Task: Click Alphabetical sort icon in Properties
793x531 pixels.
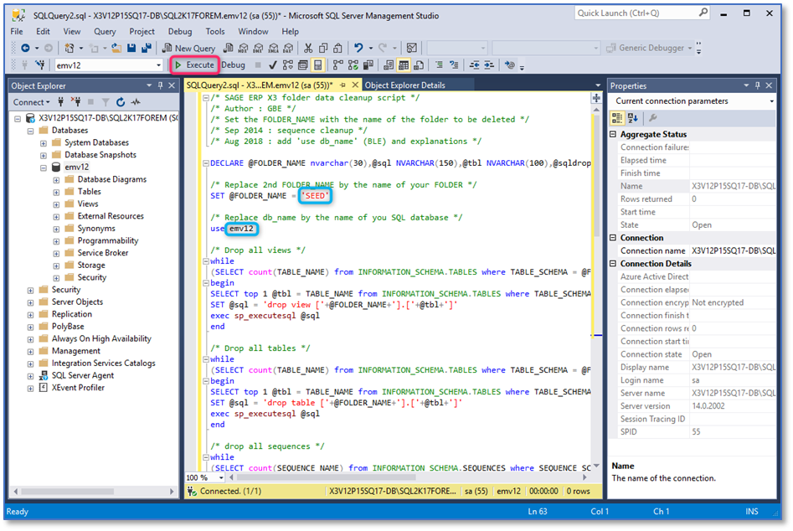Action: click(x=632, y=118)
